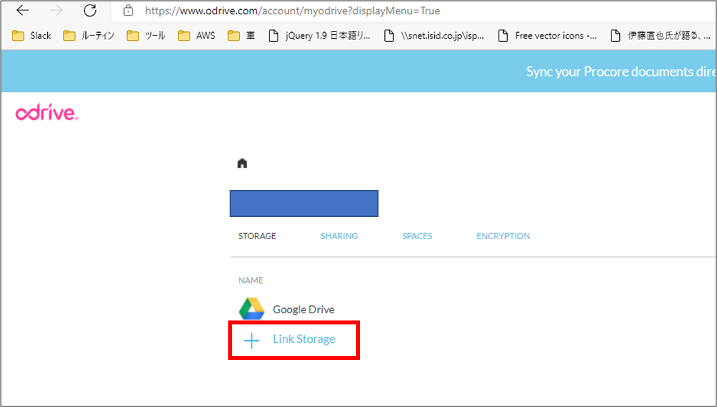Open the 車 bookmark folder
This screenshot has width=717, height=407.
point(241,35)
